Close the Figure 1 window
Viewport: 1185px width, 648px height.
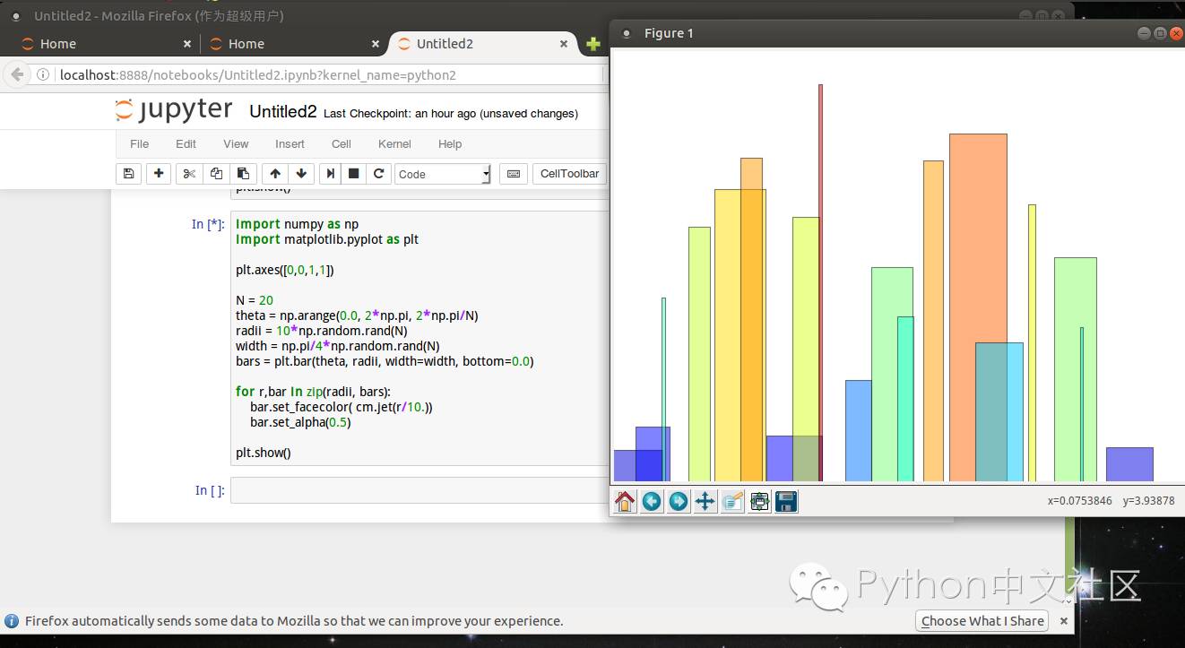1175,33
